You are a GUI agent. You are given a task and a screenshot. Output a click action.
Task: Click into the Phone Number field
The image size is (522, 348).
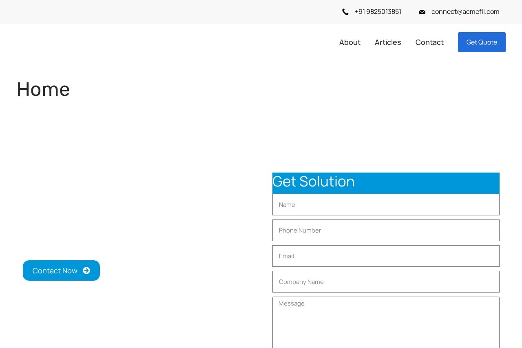pos(385,231)
